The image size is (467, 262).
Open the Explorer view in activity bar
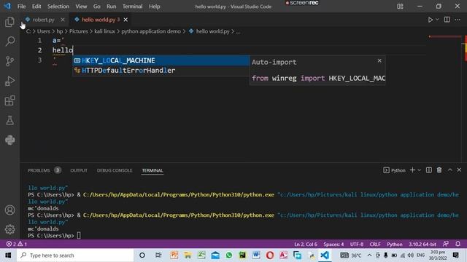9,22
